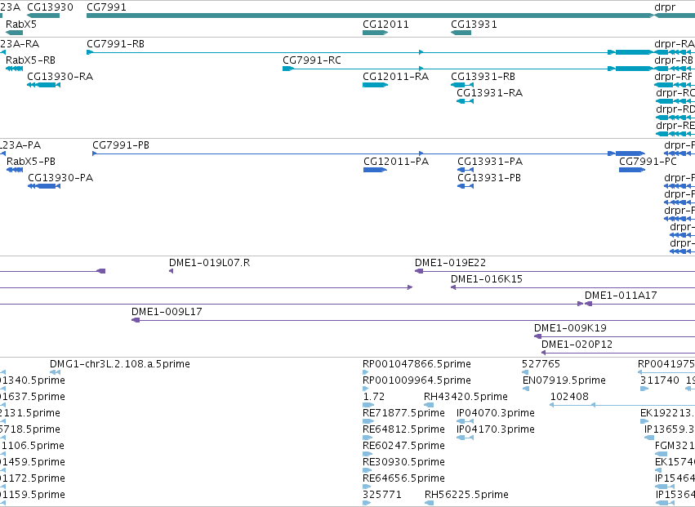Select the DME1-020P12 BAC label
This screenshot has height=507, width=695.
coord(577,345)
